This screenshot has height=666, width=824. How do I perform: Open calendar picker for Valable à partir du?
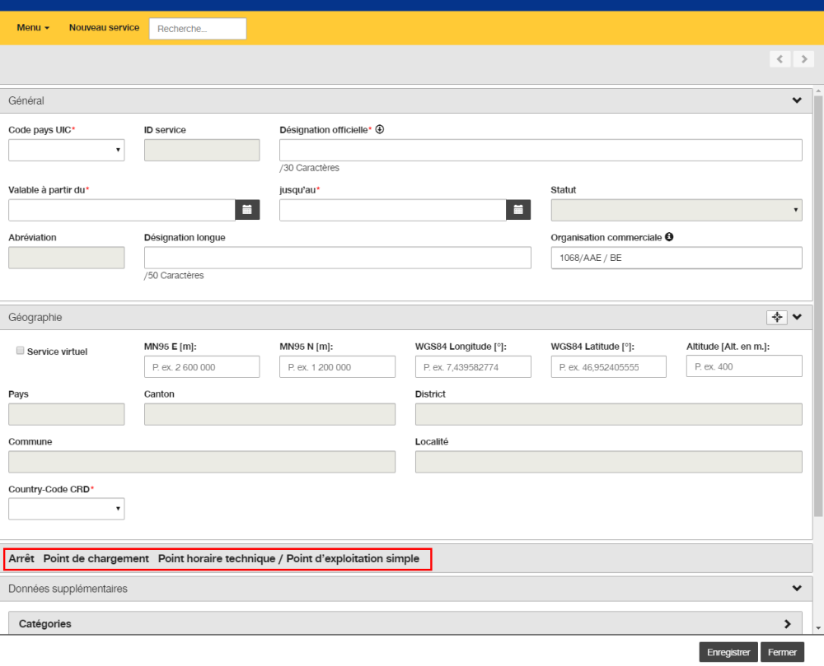247,209
